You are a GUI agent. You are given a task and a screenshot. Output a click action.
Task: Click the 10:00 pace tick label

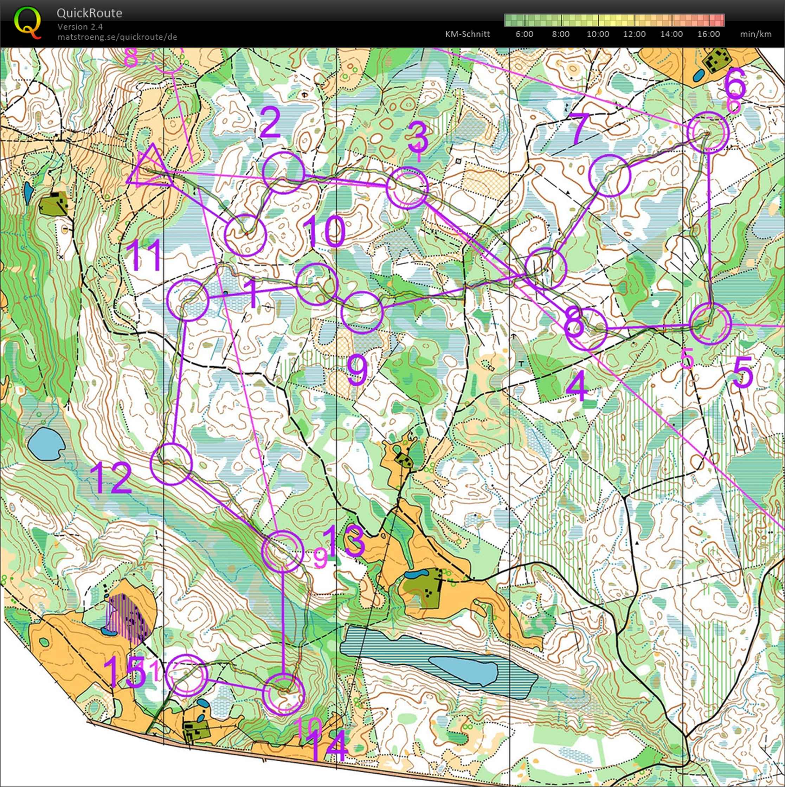tap(598, 34)
